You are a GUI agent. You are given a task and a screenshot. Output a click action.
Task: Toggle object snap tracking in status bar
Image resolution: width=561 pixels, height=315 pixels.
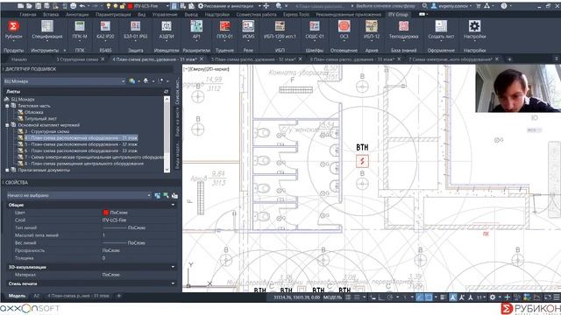click(420, 297)
